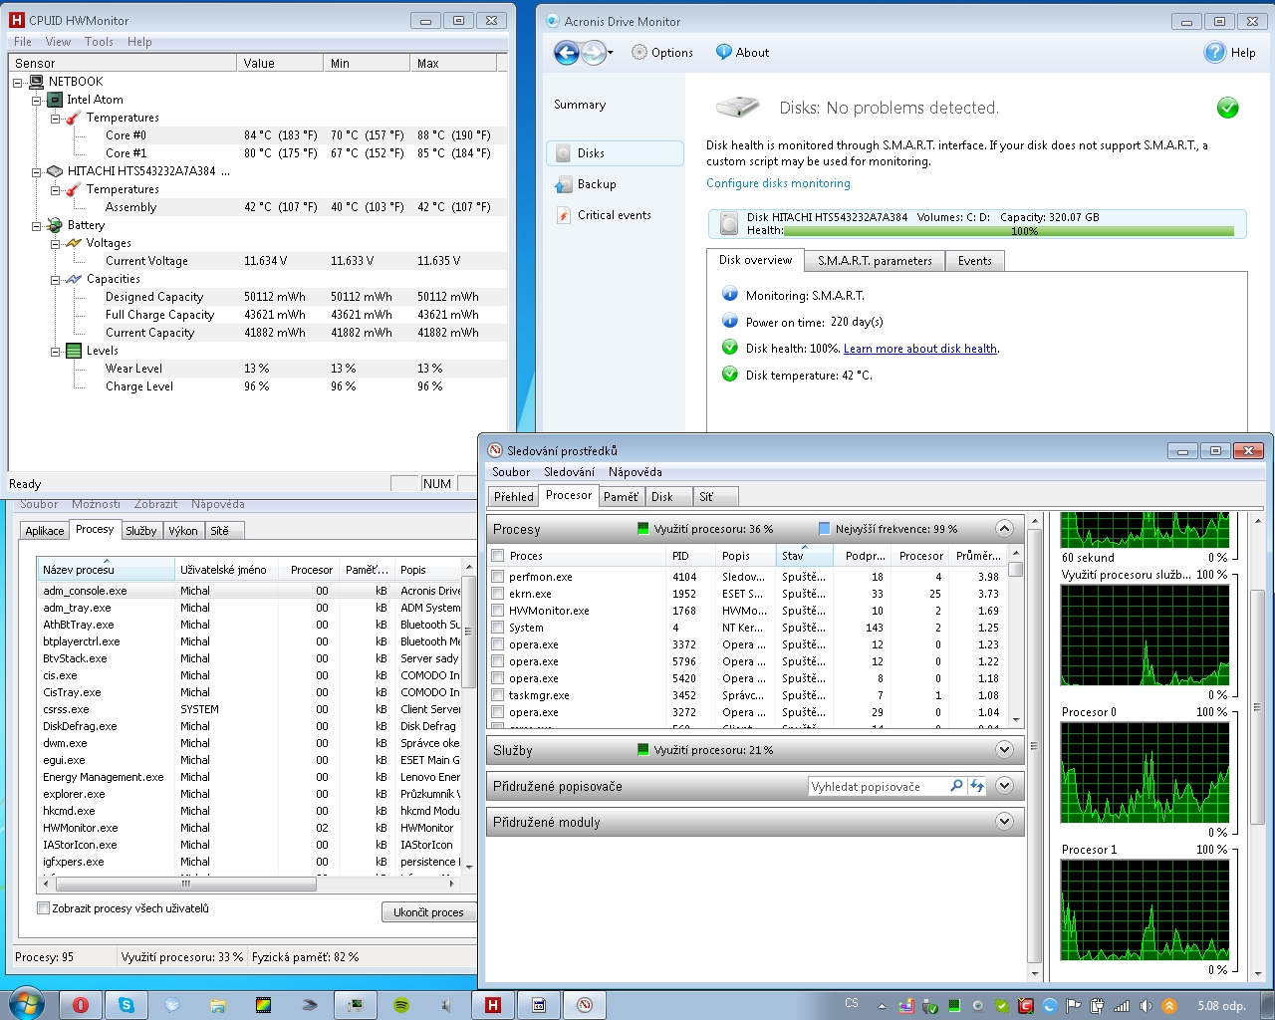Expand the Přidružené moduly section

1004,822
